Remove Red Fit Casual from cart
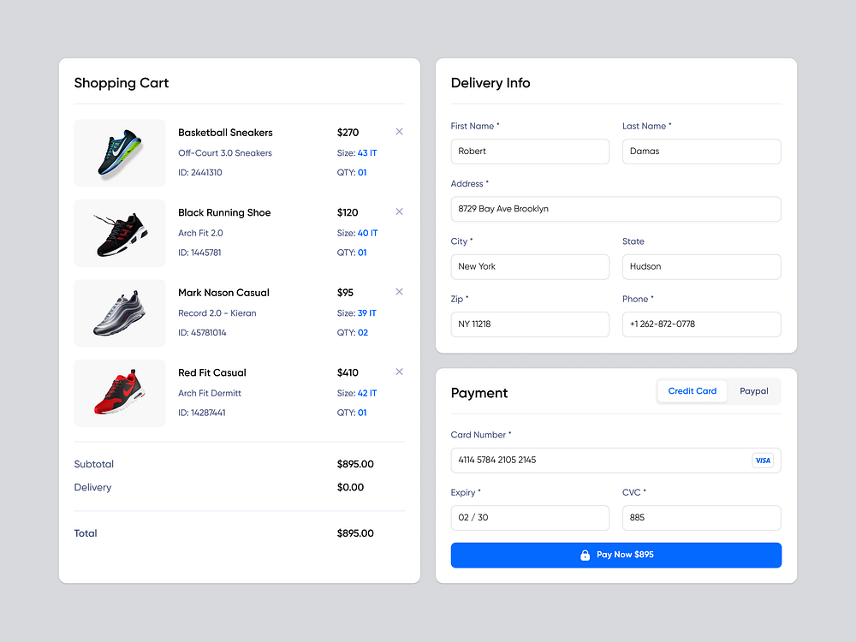This screenshot has width=856, height=642. pyautogui.click(x=399, y=372)
